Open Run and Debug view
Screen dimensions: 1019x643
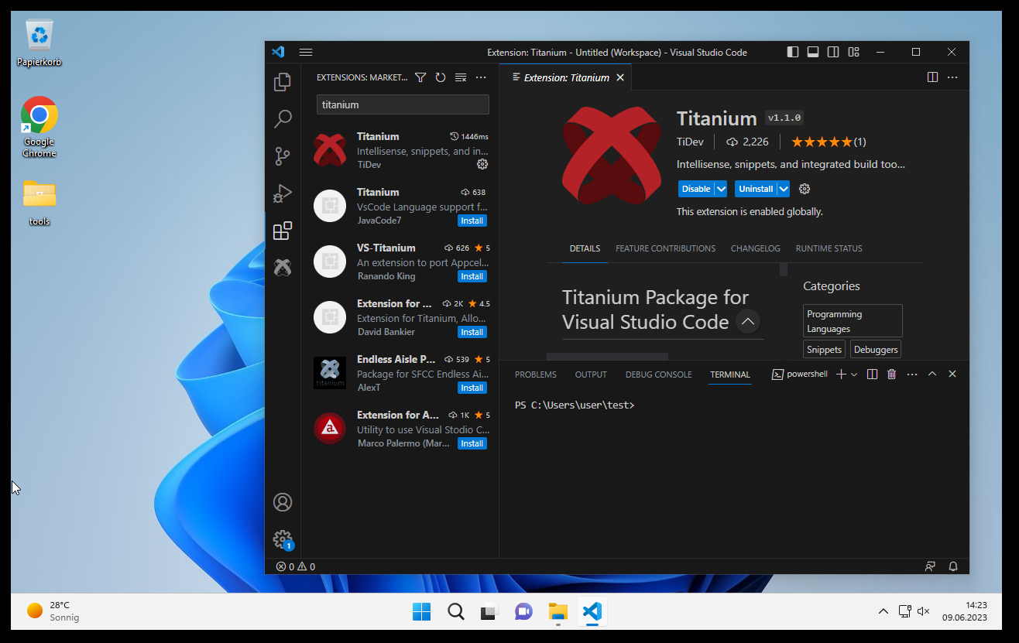point(283,193)
